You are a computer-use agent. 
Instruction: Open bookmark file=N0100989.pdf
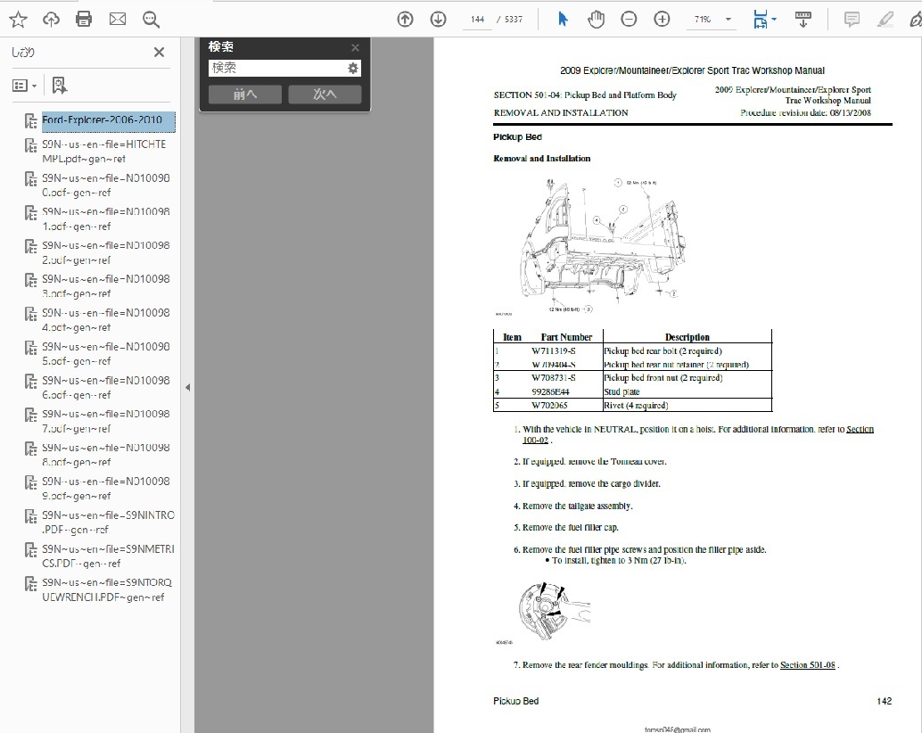pyautogui.click(x=106, y=489)
